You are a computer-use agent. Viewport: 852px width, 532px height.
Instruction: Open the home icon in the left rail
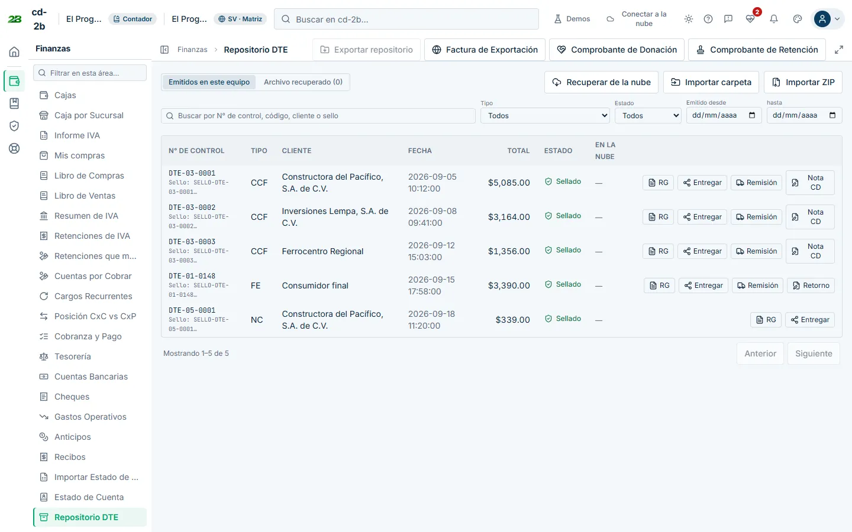(14, 52)
